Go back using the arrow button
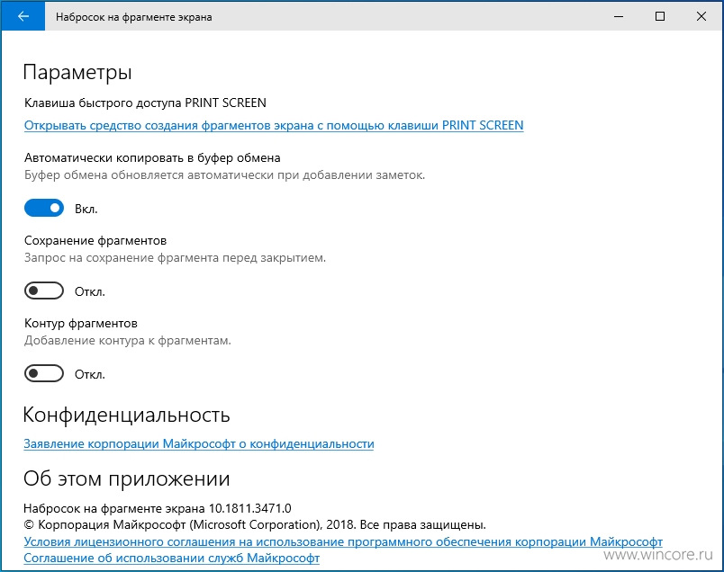 pyautogui.click(x=23, y=16)
